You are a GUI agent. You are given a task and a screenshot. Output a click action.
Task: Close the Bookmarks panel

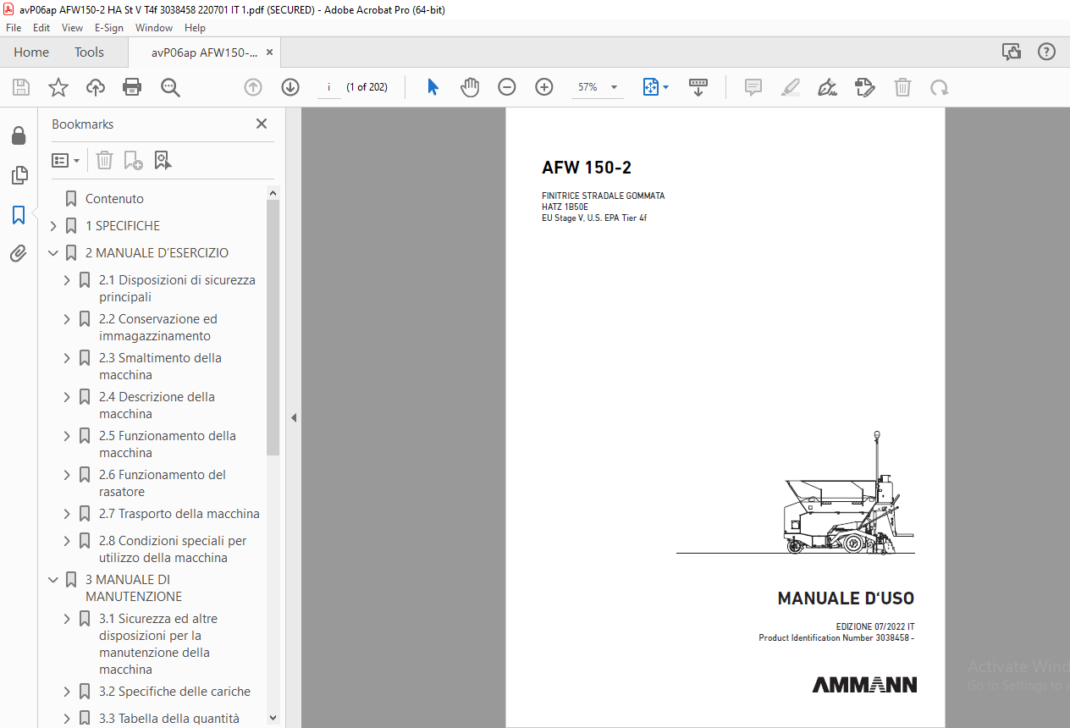tap(262, 124)
